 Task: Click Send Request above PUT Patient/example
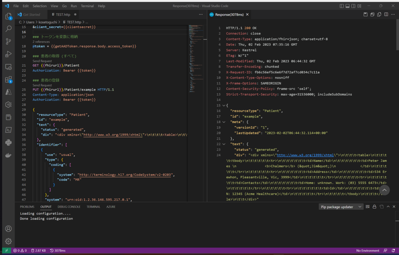[42, 85]
